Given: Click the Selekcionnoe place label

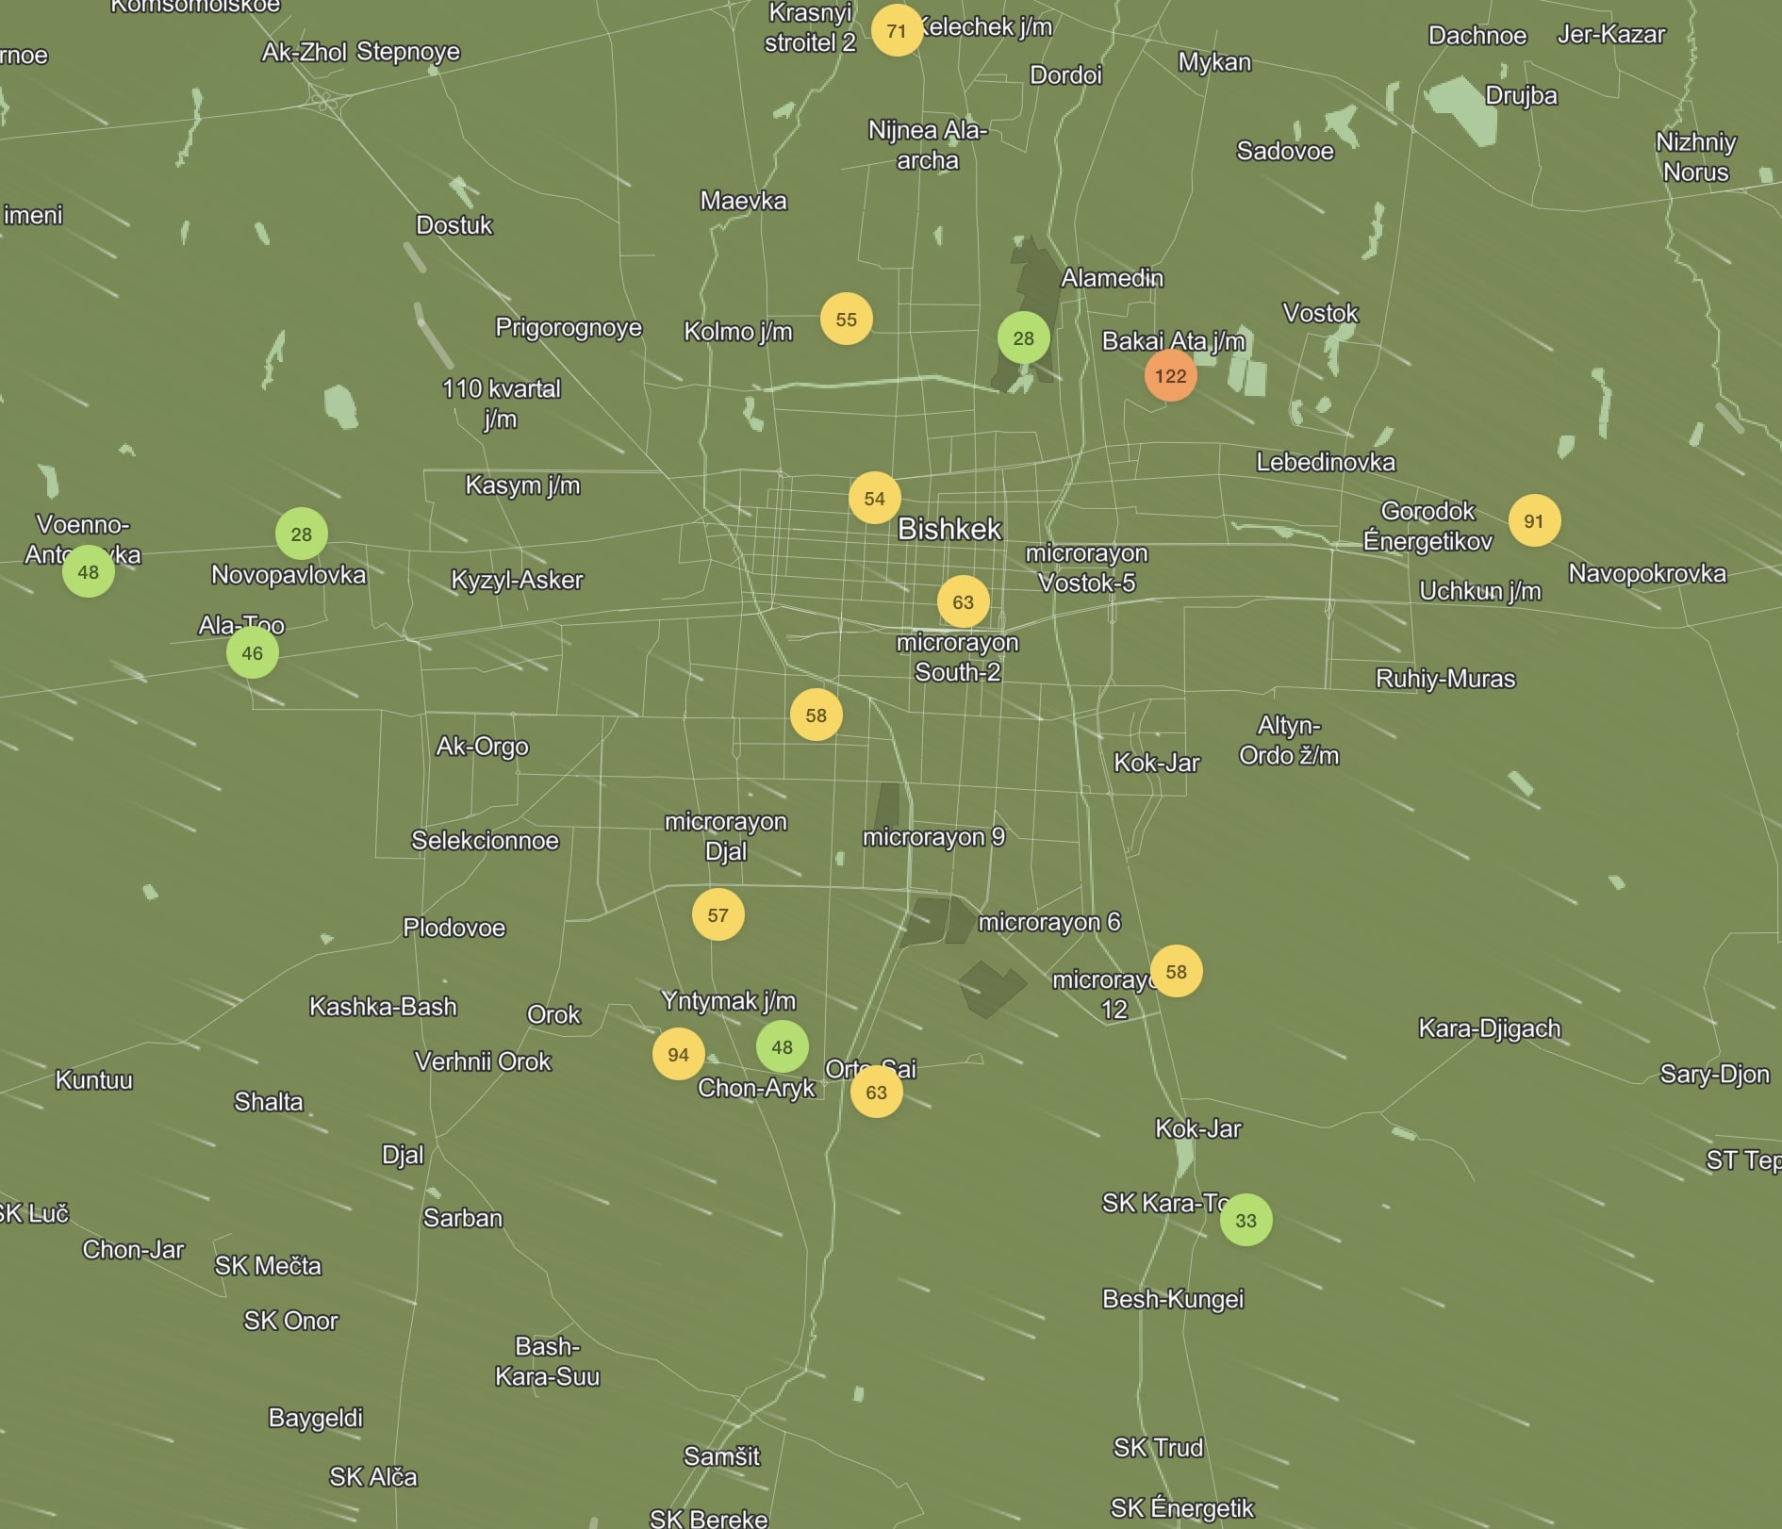Looking at the screenshot, I should 485,841.
